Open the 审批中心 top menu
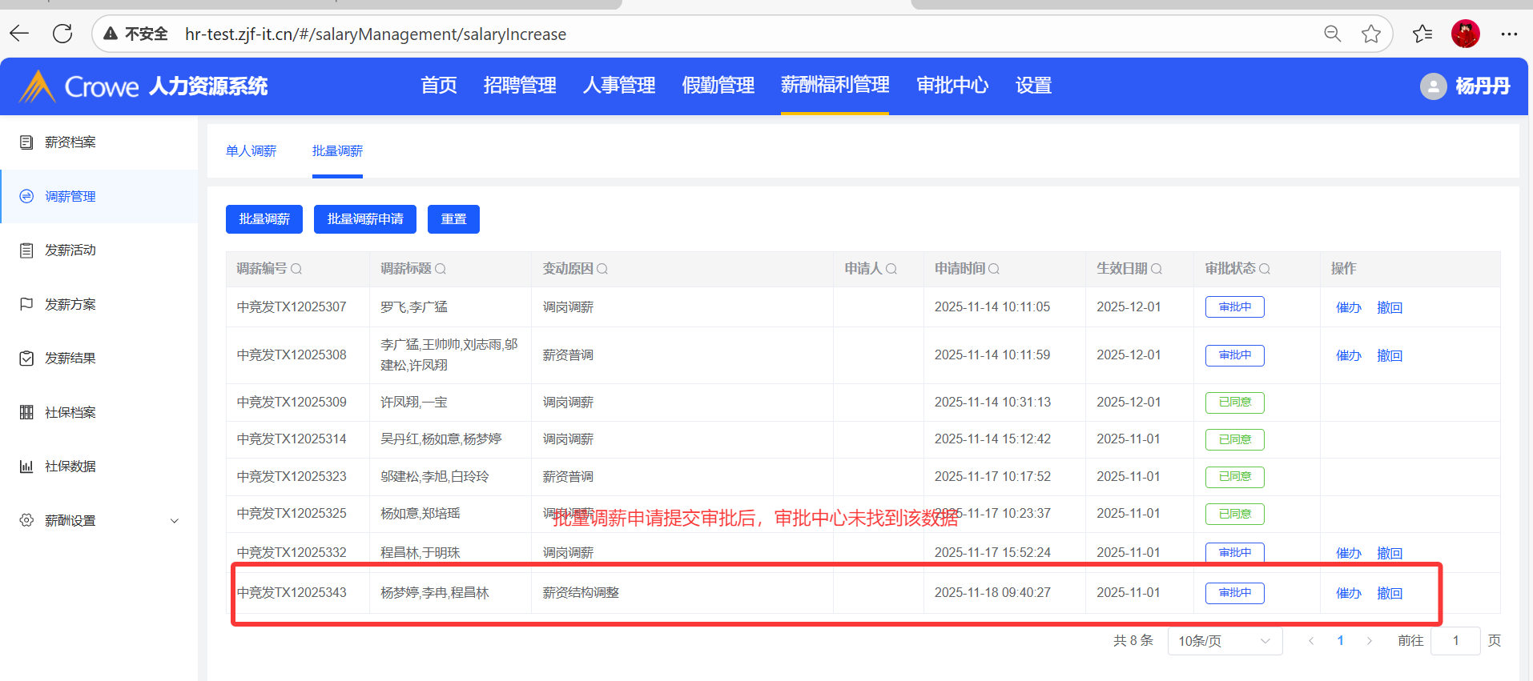This screenshot has height=681, width=1533. (x=952, y=86)
